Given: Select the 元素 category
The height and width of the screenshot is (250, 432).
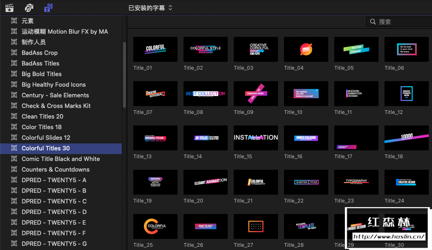Looking at the screenshot, I should click(61, 21).
